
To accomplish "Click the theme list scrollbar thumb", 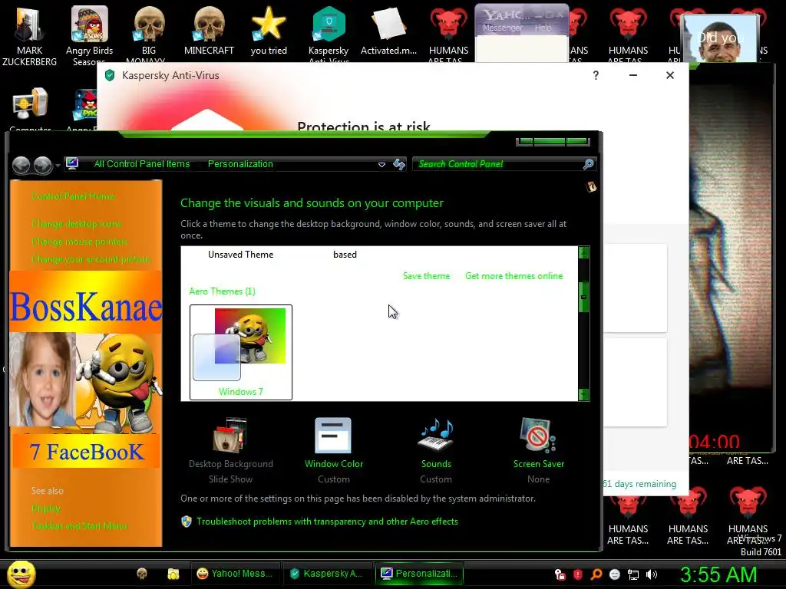I will tap(583, 297).
